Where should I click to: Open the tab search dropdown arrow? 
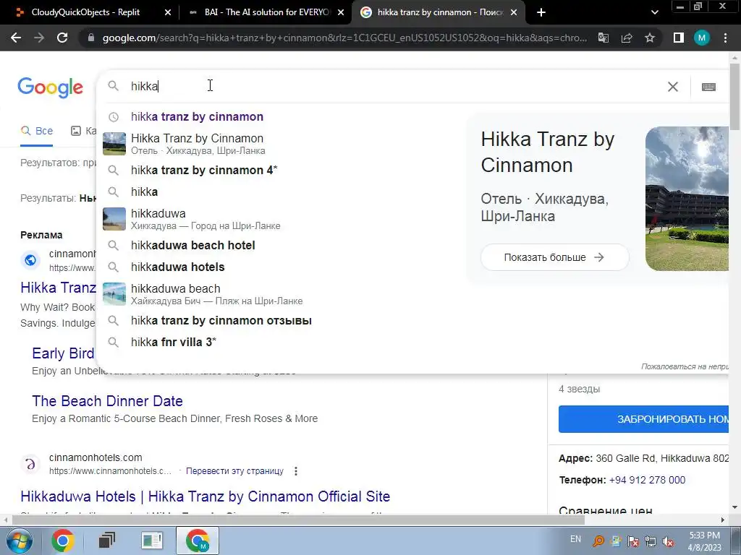(654, 12)
